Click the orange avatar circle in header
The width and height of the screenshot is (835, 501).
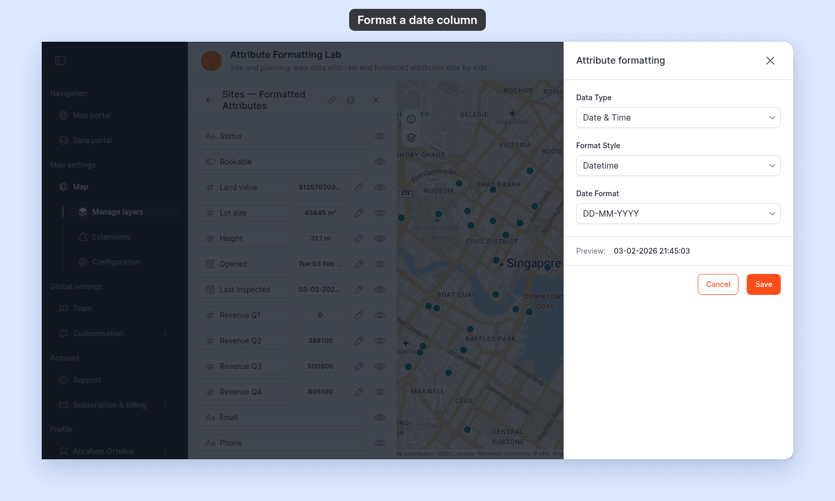(211, 61)
